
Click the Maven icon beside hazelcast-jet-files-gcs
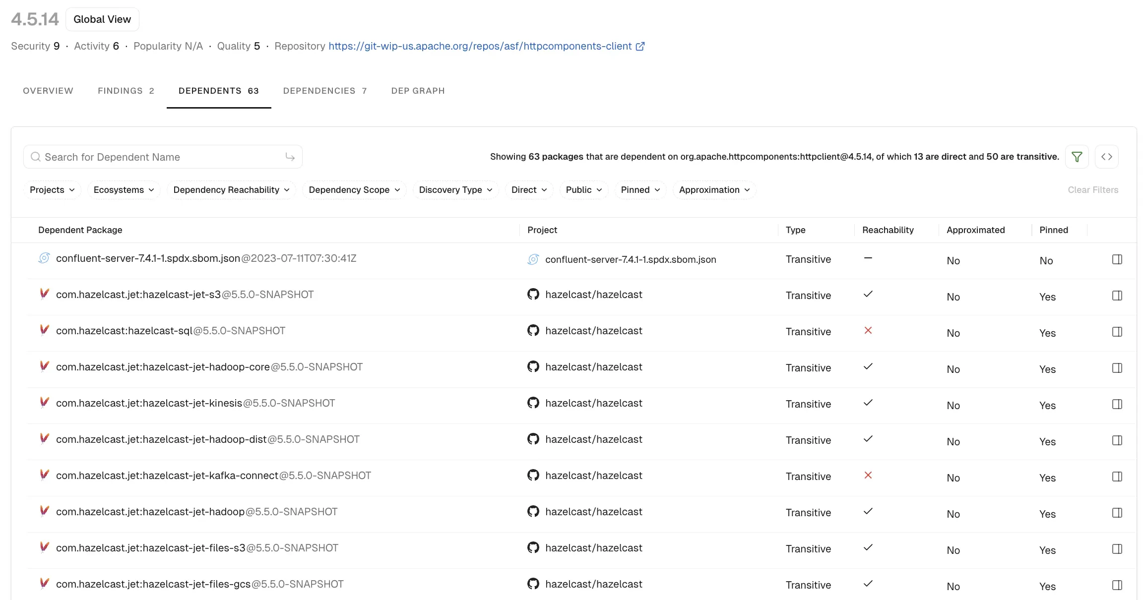point(44,583)
